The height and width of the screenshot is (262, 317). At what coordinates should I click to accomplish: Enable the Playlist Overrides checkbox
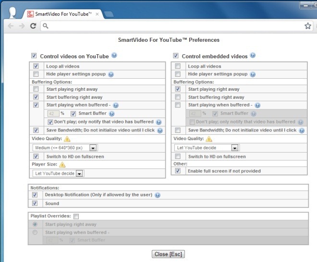click(x=76, y=216)
